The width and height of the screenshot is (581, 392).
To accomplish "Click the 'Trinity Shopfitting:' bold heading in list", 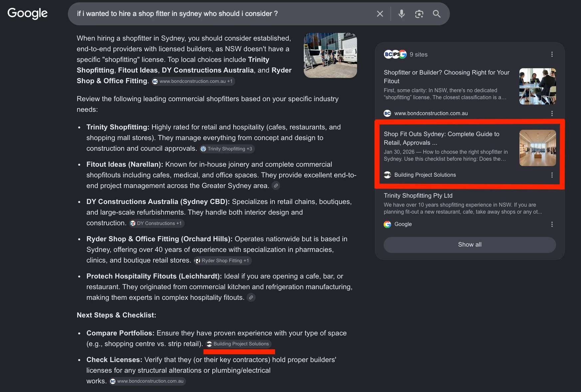I will (x=118, y=127).
